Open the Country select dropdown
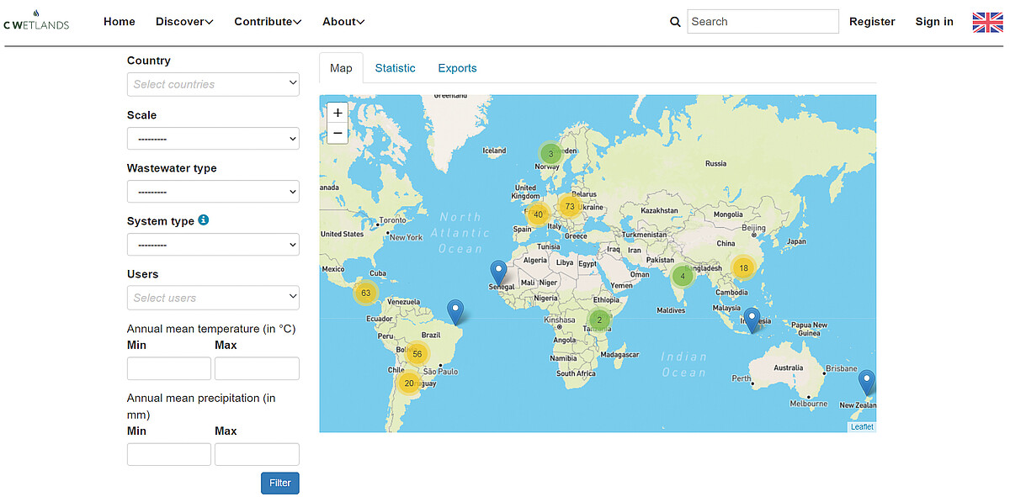The width and height of the screenshot is (1010, 497). [213, 84]
